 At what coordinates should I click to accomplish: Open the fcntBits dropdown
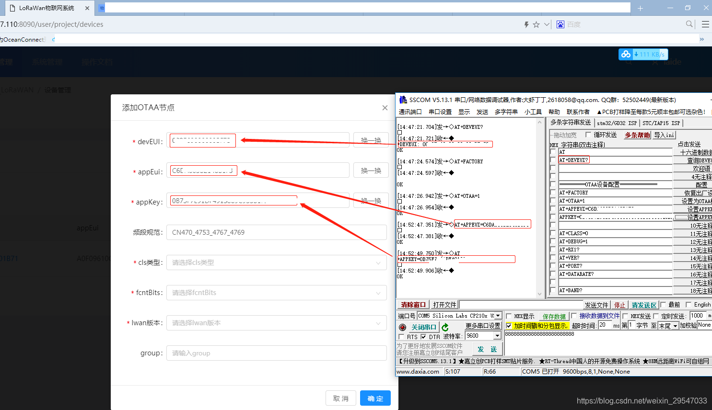[x=277, y=293]
